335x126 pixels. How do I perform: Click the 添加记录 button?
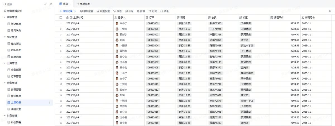point(66,11)
